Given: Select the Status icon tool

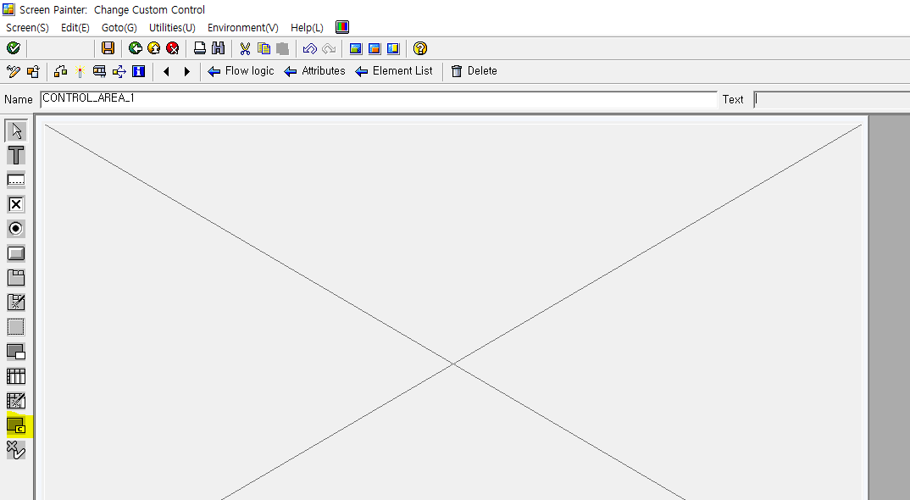Looking at the screenshot, I should coord(15,449).
